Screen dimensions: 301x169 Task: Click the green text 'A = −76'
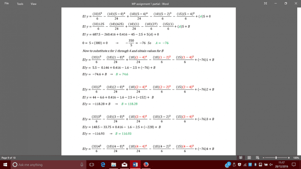point(162,43)
